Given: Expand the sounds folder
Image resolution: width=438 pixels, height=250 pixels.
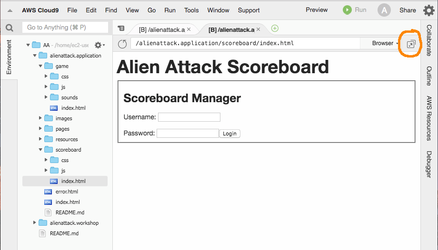Looking at the screenshot, I should [46, 97].
